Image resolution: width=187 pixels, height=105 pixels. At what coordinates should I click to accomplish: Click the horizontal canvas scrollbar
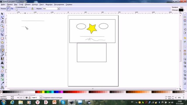(x=93, y=89)
